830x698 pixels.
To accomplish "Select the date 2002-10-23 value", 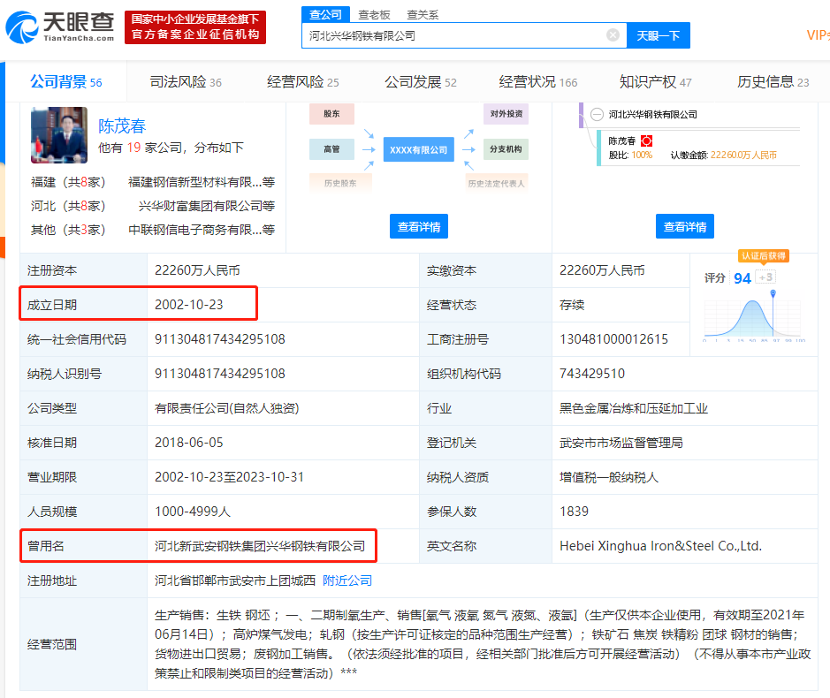I will click(x=189, y=305).
